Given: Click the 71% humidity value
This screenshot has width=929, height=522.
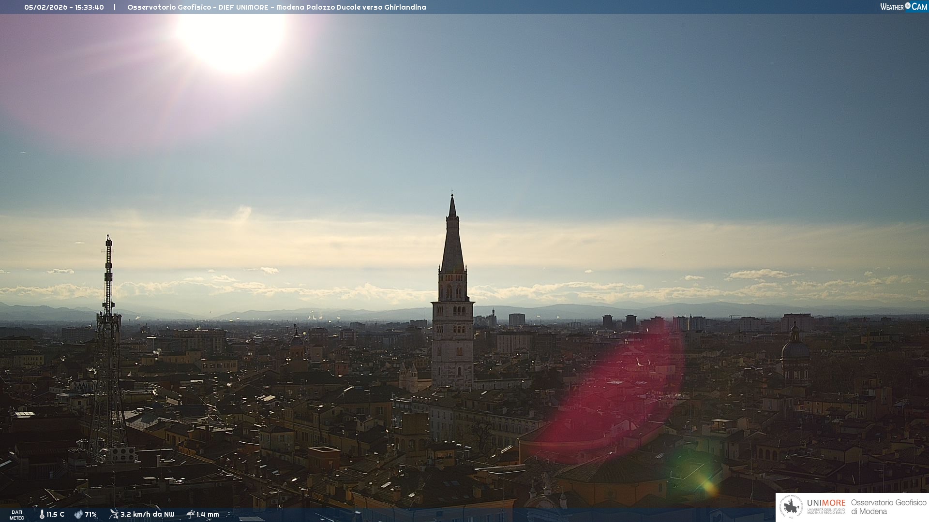Looking at the screenshot, I should click(91, 515).
